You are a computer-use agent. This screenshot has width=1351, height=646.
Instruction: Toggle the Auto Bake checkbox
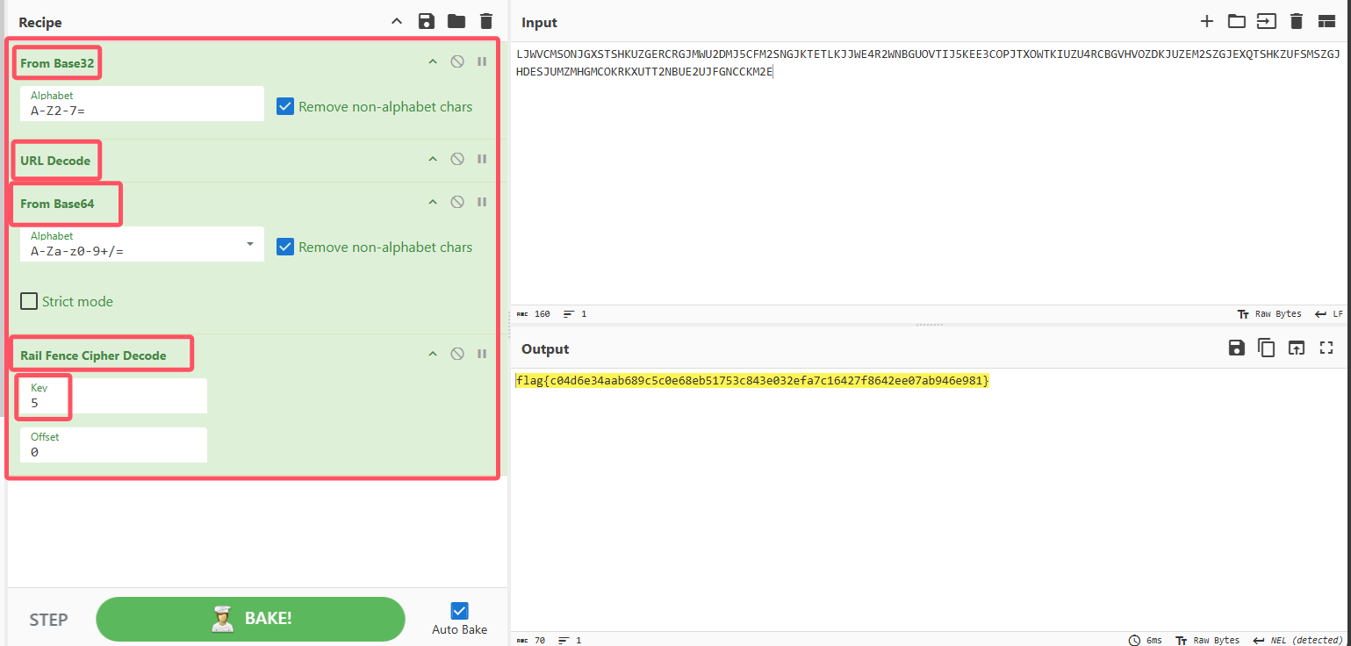pyautogui.click(x=459, y=611)
